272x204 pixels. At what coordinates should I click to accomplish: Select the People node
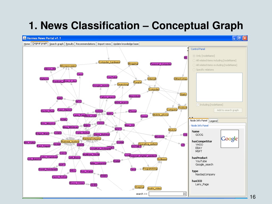[138, 82]
